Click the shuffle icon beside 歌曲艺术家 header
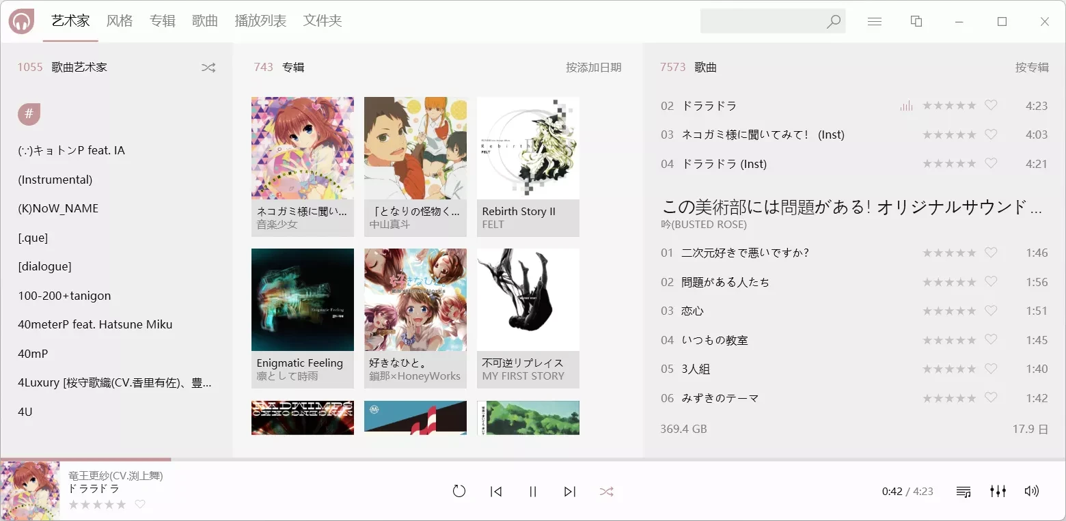1066x521 pixels. [x=208, y=67]
